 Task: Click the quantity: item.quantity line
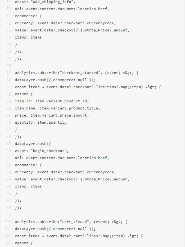point(40,122)
